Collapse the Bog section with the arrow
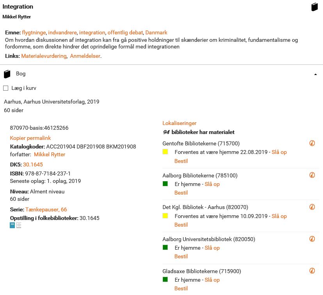This screenshot has height=295, width=323. tap(316, 74)
